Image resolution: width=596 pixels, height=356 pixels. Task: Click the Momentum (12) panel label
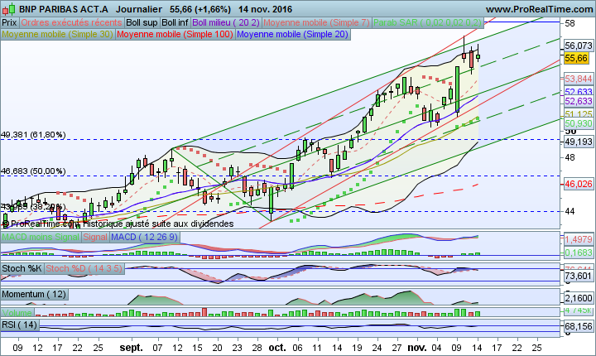point(34,295)
